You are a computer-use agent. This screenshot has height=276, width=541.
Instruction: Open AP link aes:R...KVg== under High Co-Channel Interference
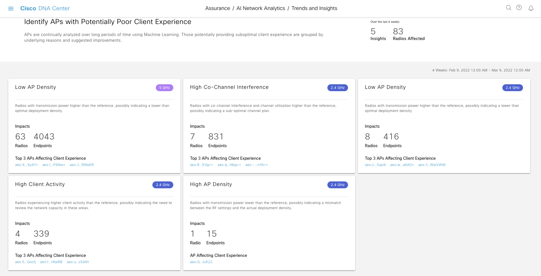coord(201,165)
